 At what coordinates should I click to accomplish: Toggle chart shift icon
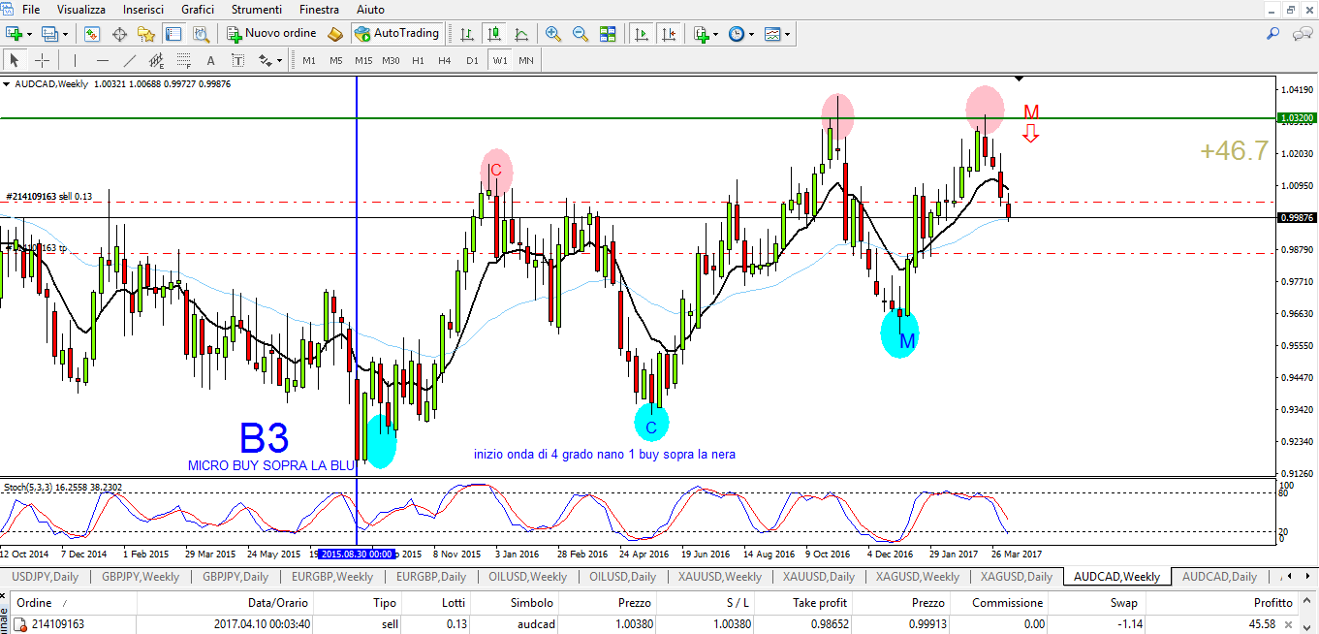pos(668,34)
